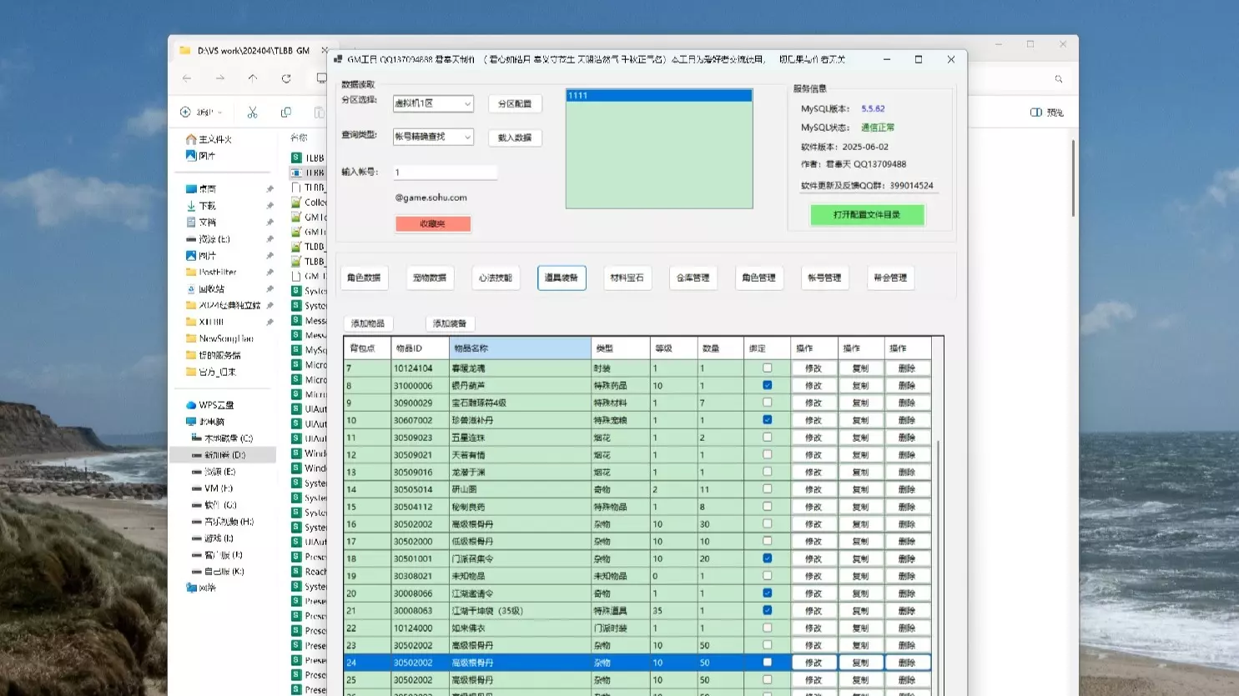This screenshot has width=1239, height=696.
Task: Switch to the 角色管理 tab
Action: point(758,278)
